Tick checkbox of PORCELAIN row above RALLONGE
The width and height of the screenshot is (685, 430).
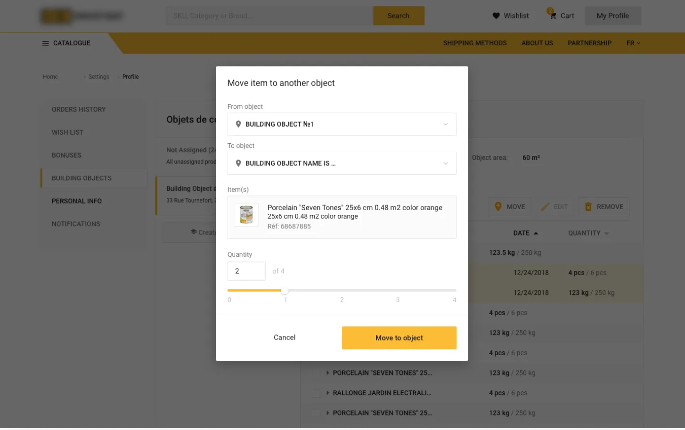tap(316, 373)
